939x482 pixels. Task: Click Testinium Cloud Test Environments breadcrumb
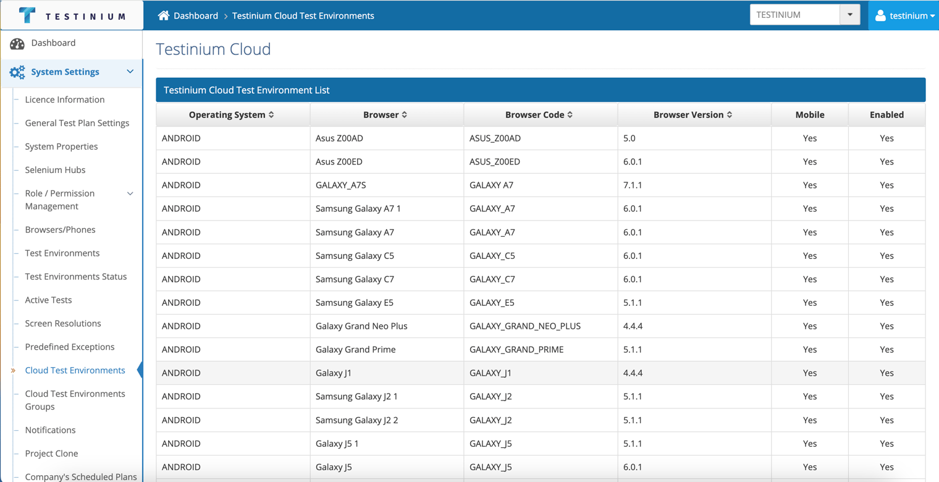(303, 15)
